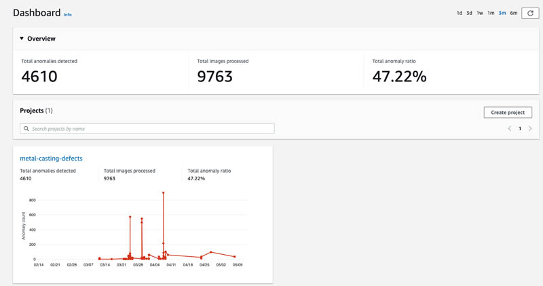Click the Anomaly count axis label
Screen dimensions: 543x286
click(24, 226)
